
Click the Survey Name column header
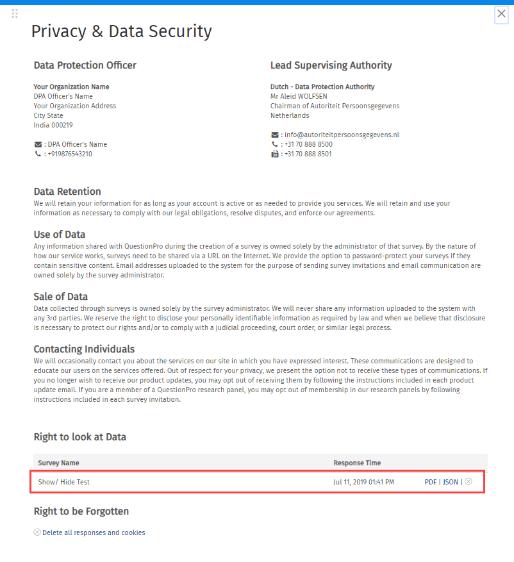point(59,463)
